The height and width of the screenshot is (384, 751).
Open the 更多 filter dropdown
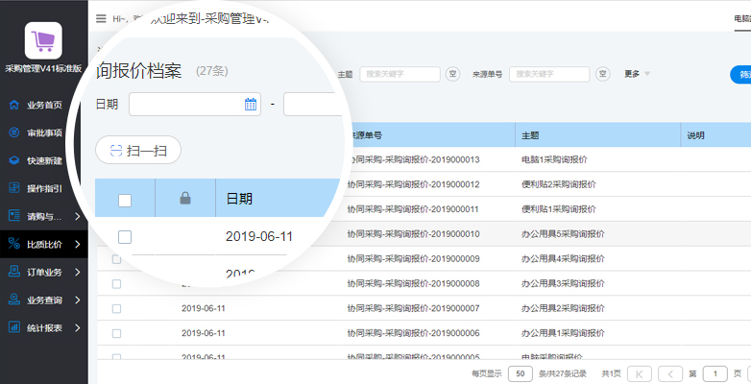pos(638,74)
